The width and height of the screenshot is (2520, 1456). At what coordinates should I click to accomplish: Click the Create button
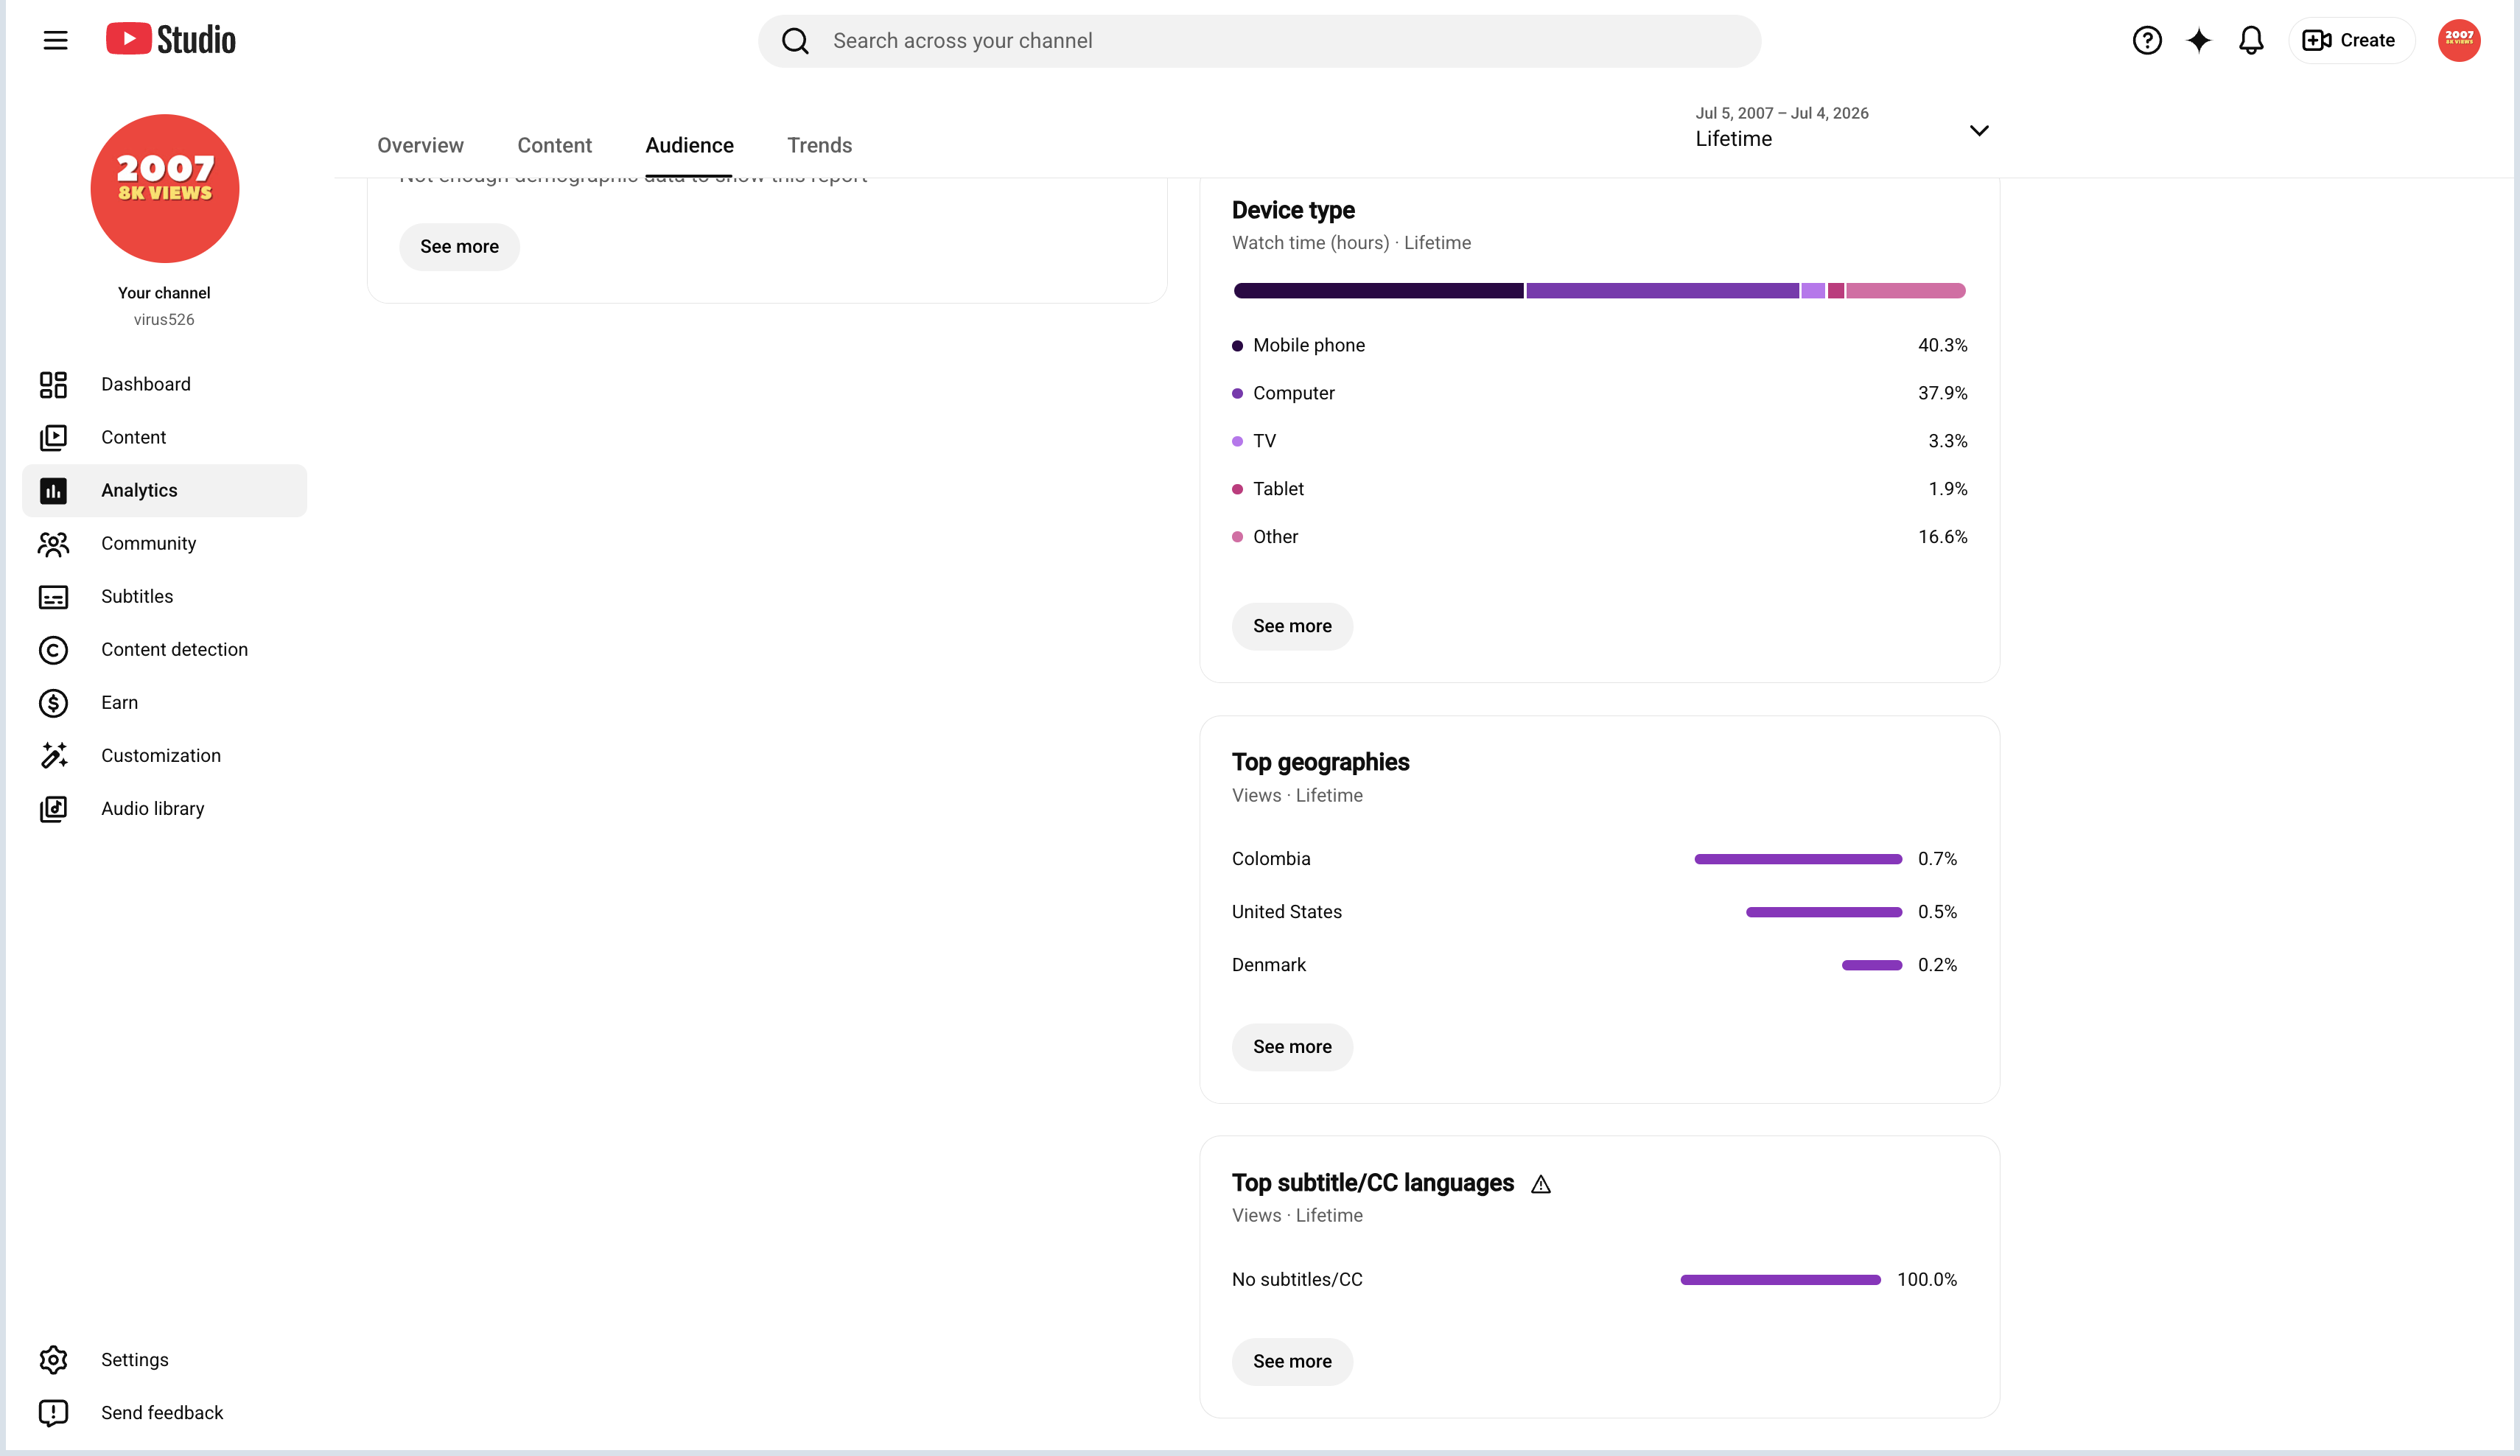[x=2350, y=40]
